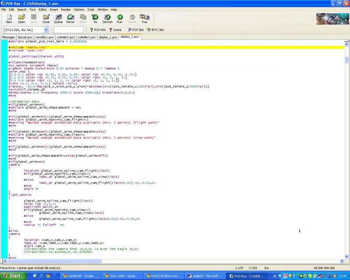350x280 pixels.
Task: Switch to Jazzy rádió taskbar window
Action: point(122,276)
